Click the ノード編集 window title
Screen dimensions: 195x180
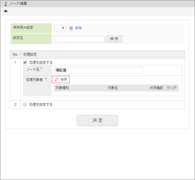[18, 4]
